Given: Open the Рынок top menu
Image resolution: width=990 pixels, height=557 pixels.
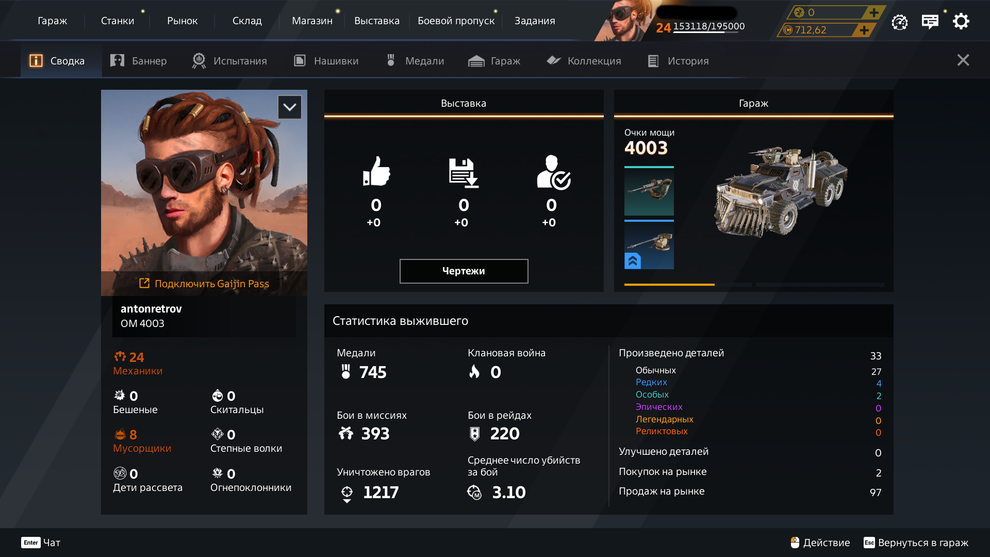Looking at the screenshot, I should pyautogui.click(x=182, y=21).
